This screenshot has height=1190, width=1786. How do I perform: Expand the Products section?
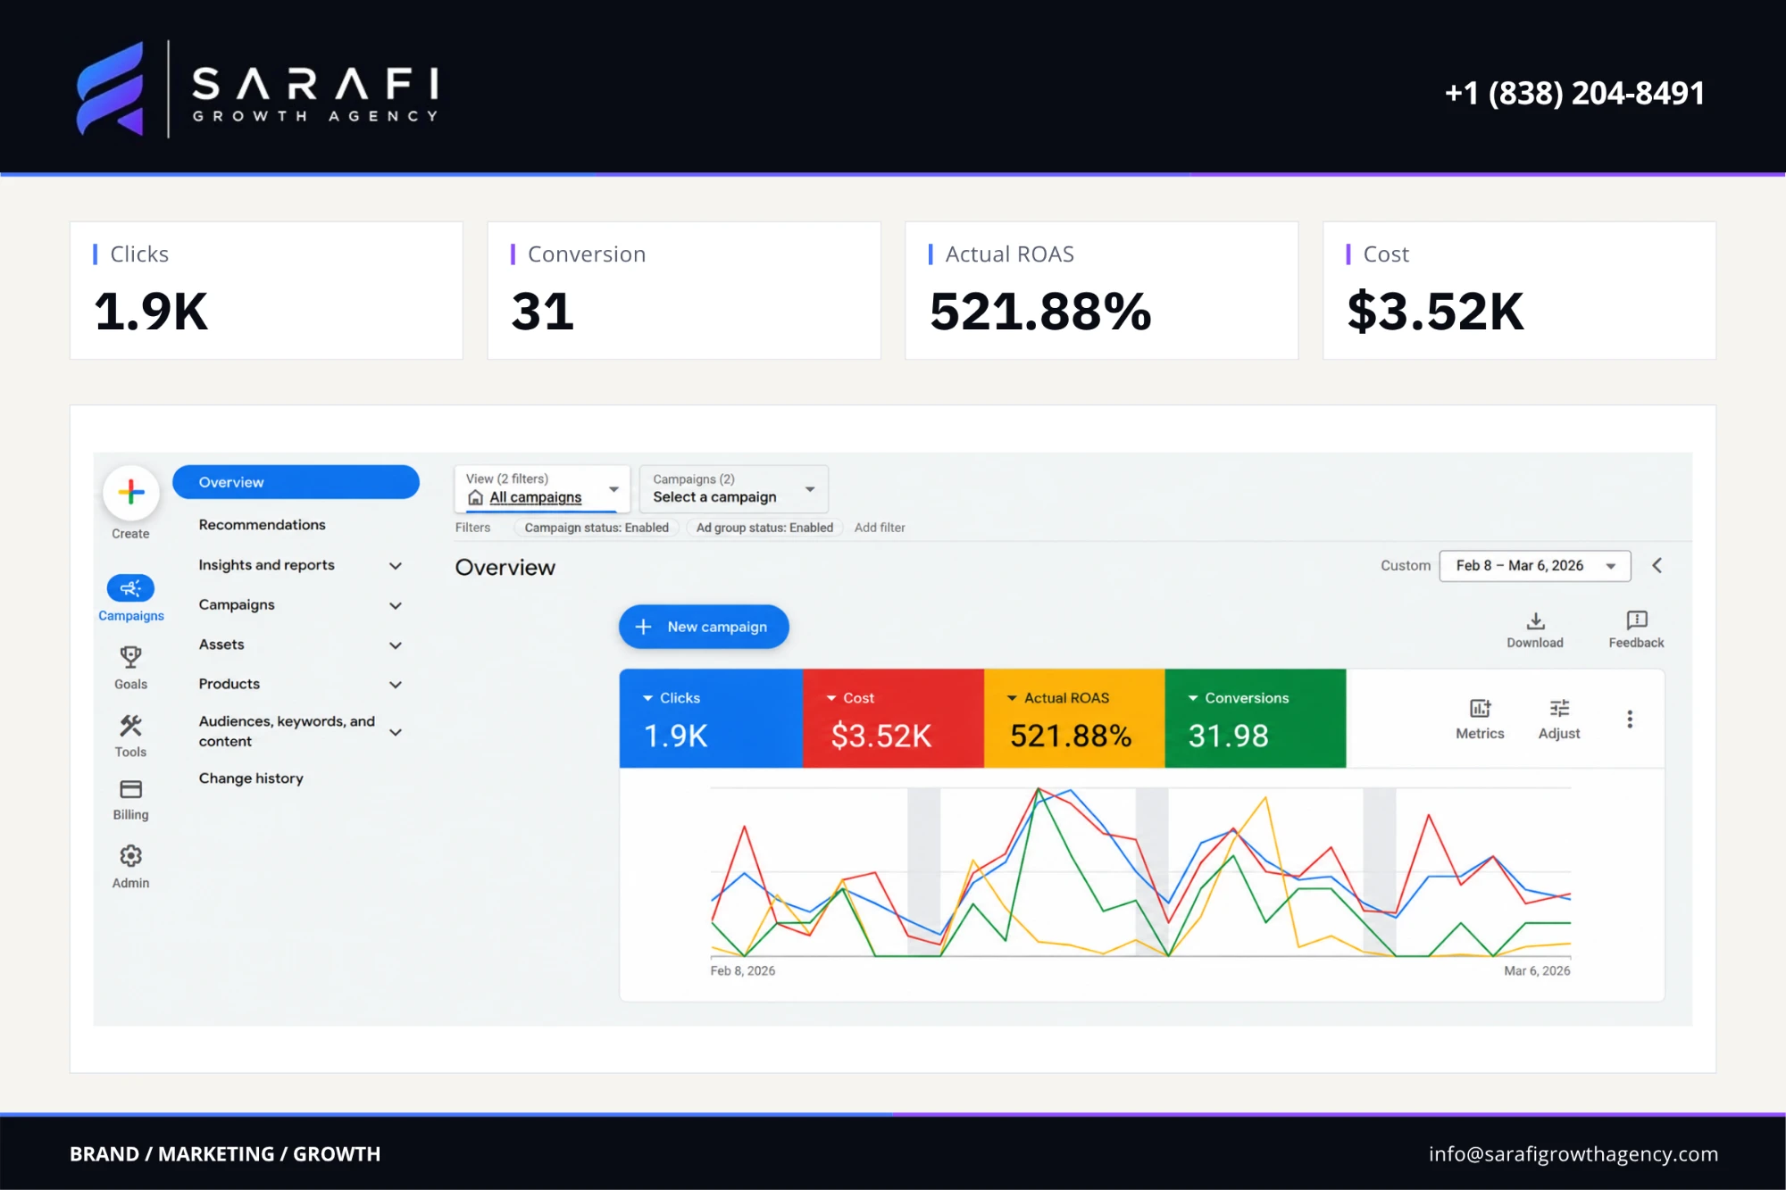(x=396, y=685)
